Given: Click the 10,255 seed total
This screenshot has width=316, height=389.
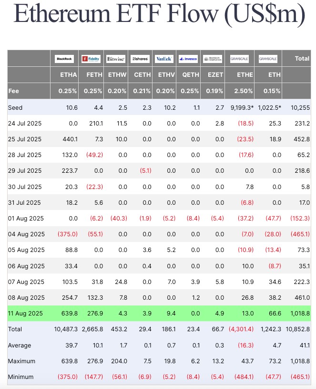Looking at the screenshot, I should [x=300, y=108].
